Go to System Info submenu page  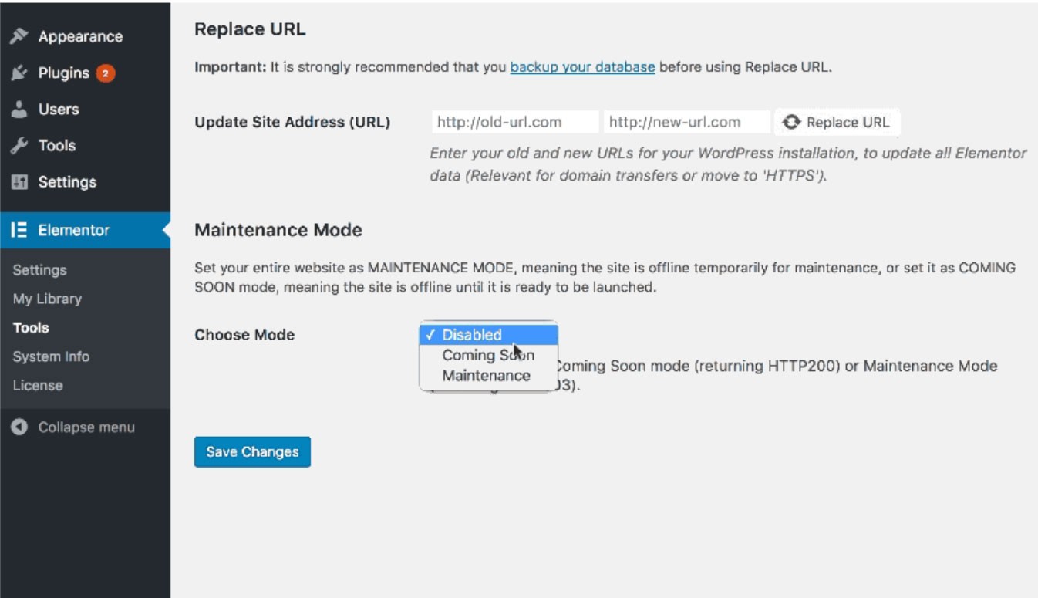pyautogui.click(x=51, y=356)
